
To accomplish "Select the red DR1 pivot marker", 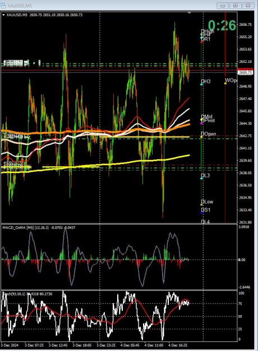I will click(x=201, y=42).
